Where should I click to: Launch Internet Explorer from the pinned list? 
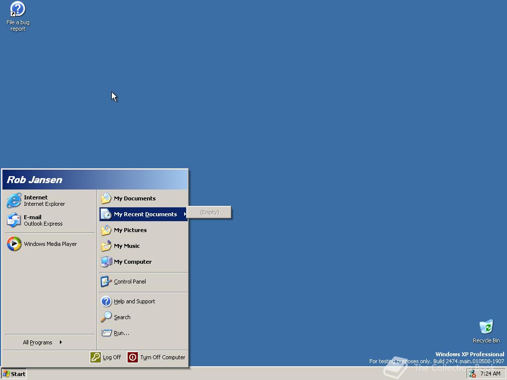[50, 200]
